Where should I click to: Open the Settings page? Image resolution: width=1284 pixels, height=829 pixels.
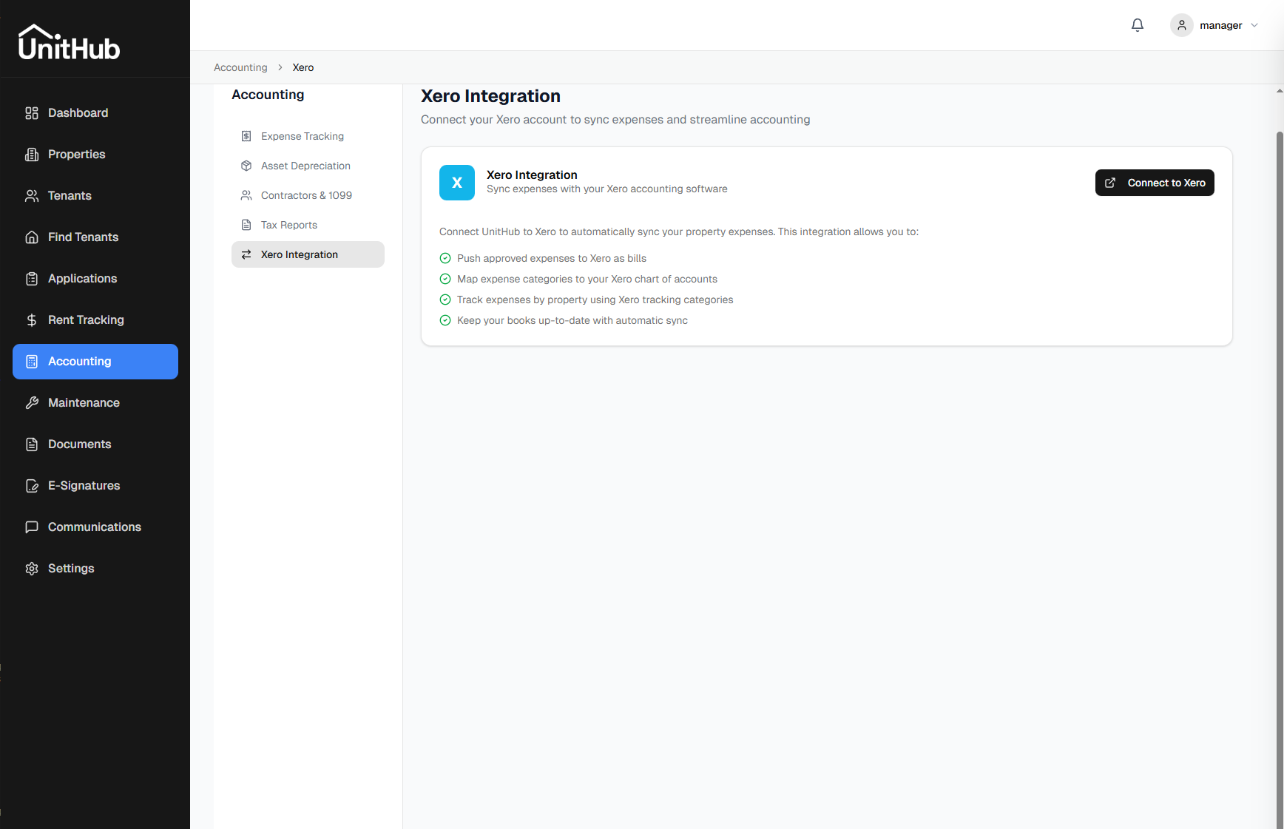point(95,569)
